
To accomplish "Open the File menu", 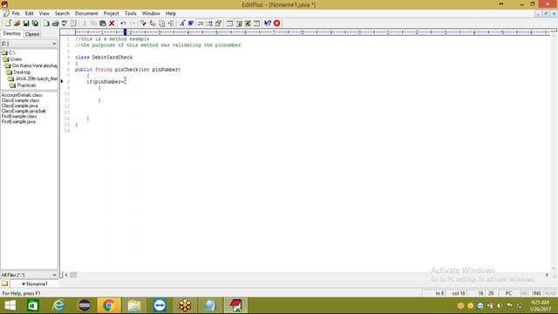I will [16, 14].
